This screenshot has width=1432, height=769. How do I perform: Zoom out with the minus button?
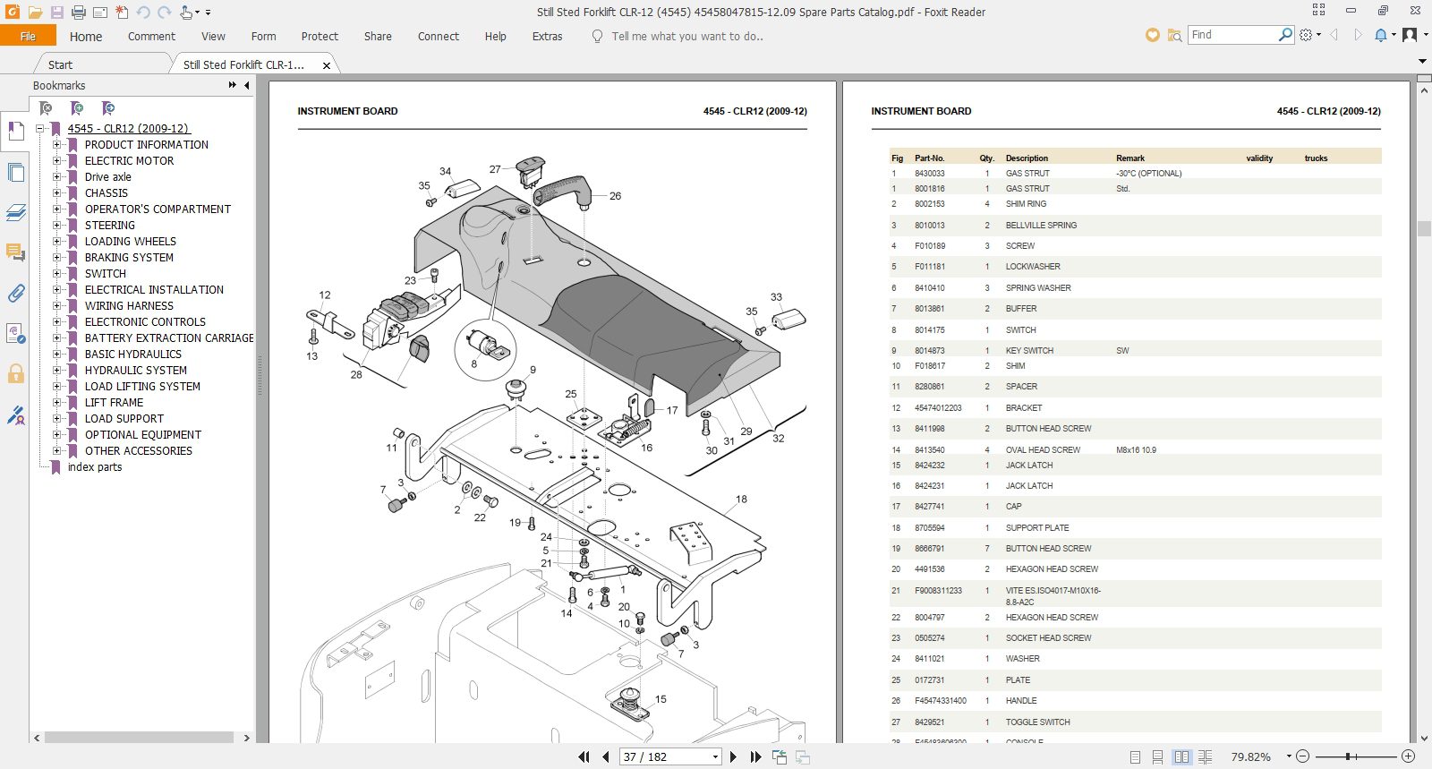point(1303,756)
